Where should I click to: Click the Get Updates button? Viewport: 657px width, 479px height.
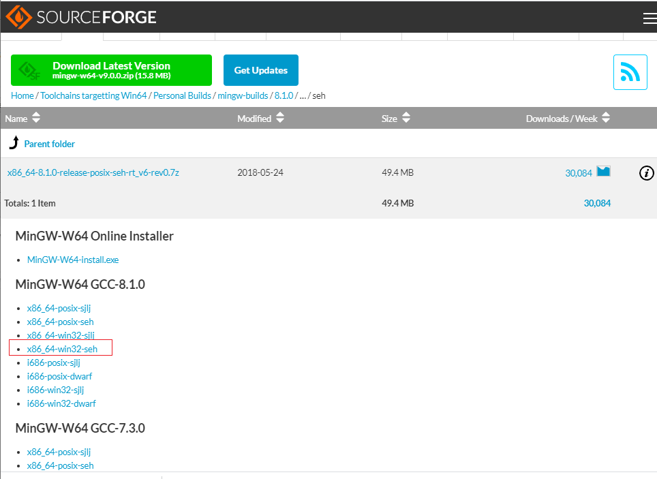[x=260, y=70]
